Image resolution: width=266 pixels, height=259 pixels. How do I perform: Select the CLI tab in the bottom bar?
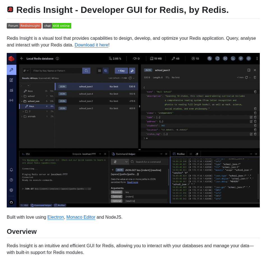click(24, 205)
